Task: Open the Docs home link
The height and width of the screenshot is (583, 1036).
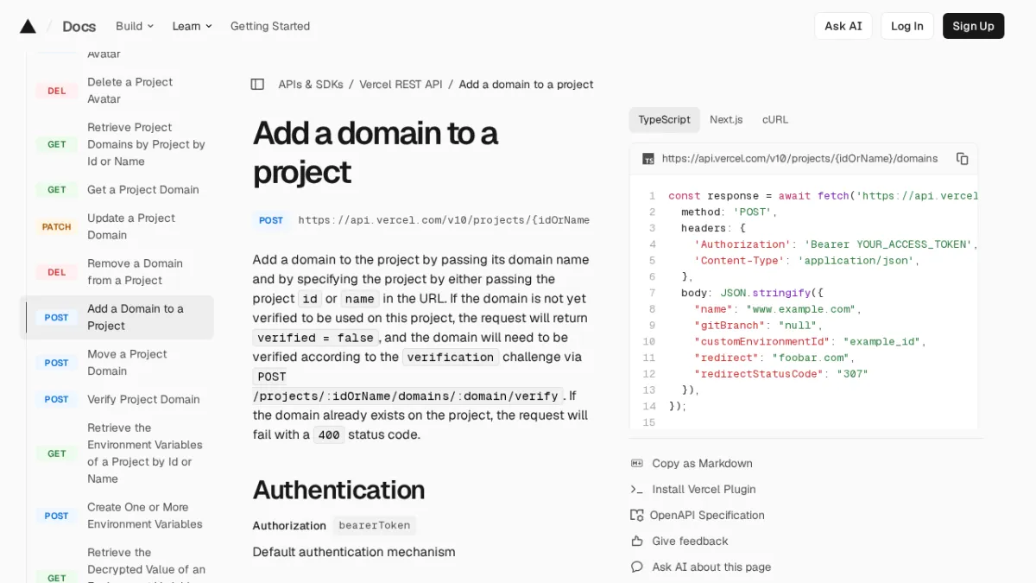Action: point(79,26)
